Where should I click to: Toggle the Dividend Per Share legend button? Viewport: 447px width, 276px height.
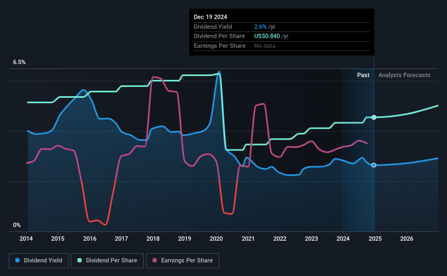[x=107, y=260]
